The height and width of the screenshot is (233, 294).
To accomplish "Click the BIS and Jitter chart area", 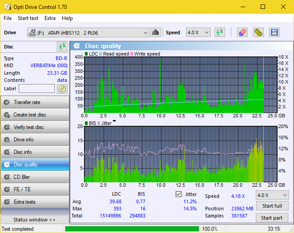I will (181, 154).
